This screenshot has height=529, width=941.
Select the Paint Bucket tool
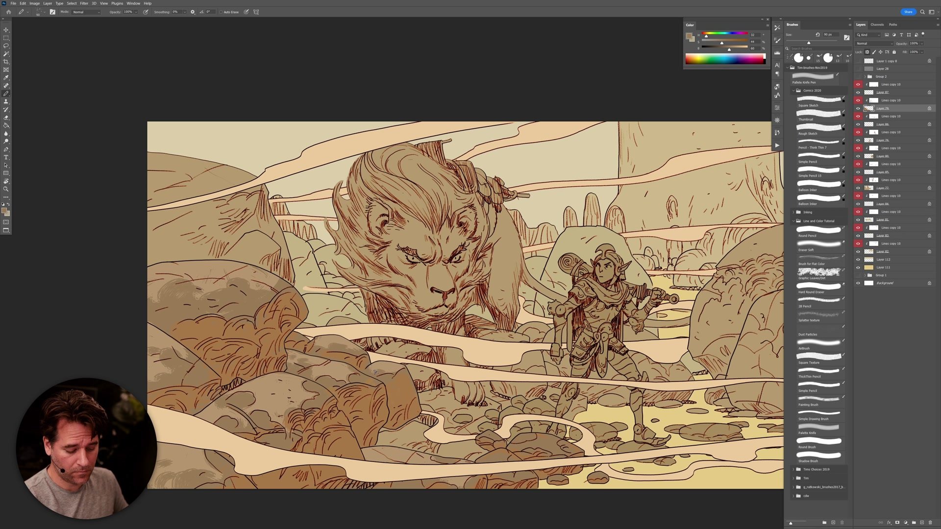tap(6, 125)
